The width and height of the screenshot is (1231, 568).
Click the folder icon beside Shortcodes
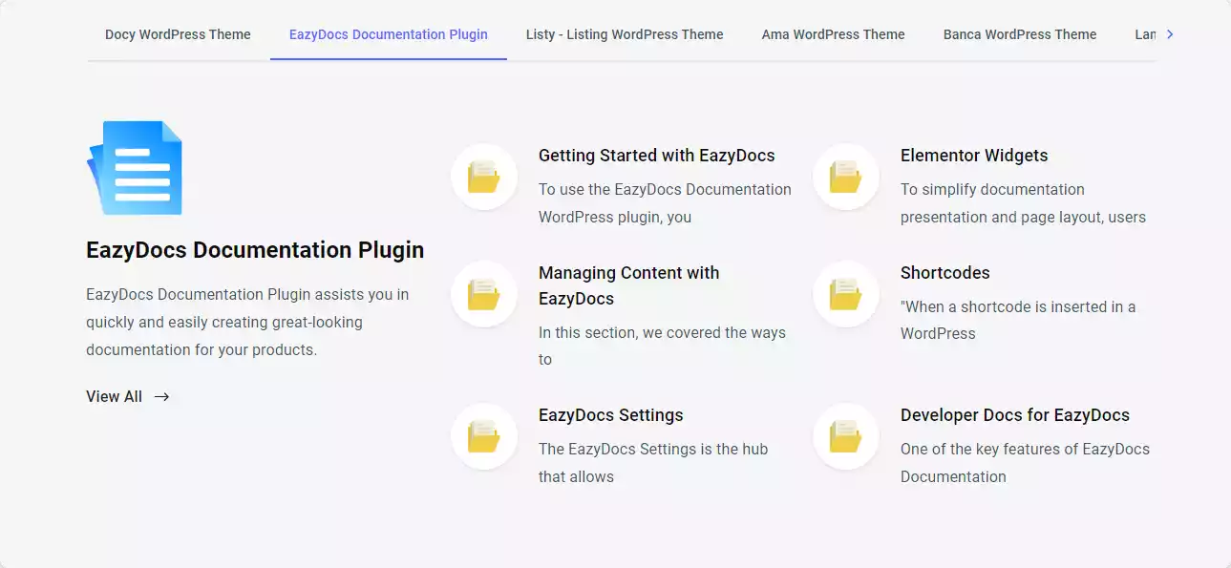[845, 294]
